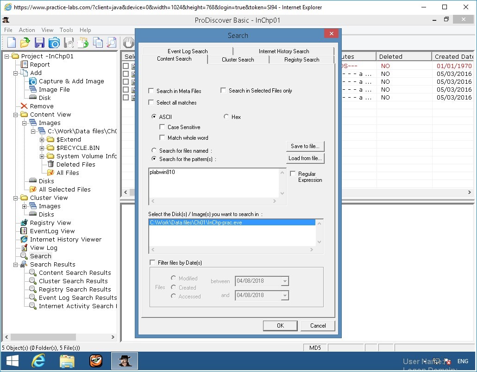
Task: Open Content Search Results node
Action: point(75,273)
